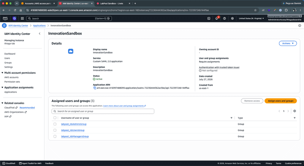The image size is (304, 166).
Task: Open the labpool_IsbManagersGroup link
Action: 75,136
